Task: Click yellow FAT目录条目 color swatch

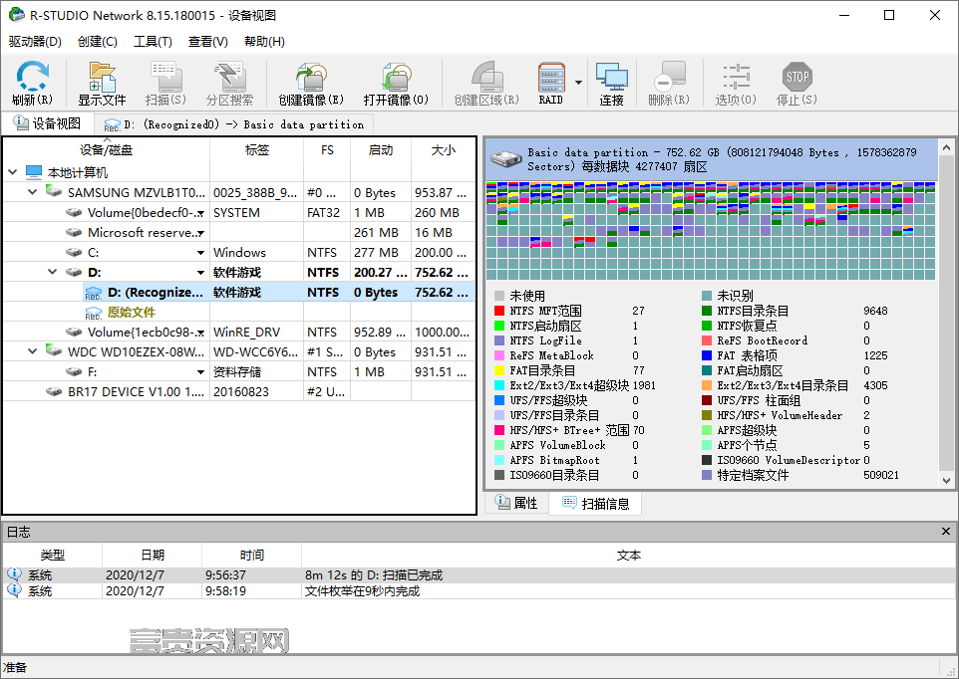Action: point(499,370)
